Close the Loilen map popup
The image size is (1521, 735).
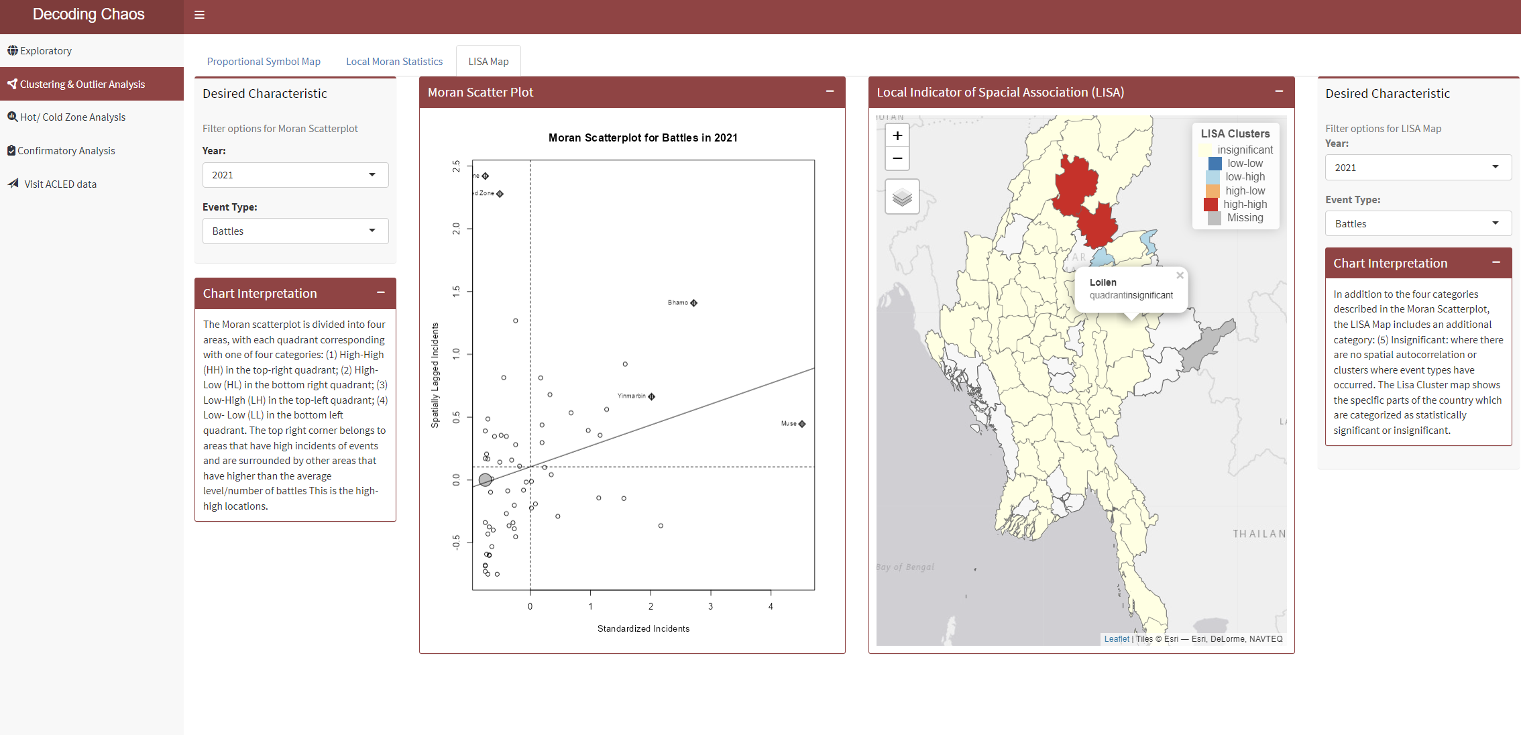[1180, 276]
